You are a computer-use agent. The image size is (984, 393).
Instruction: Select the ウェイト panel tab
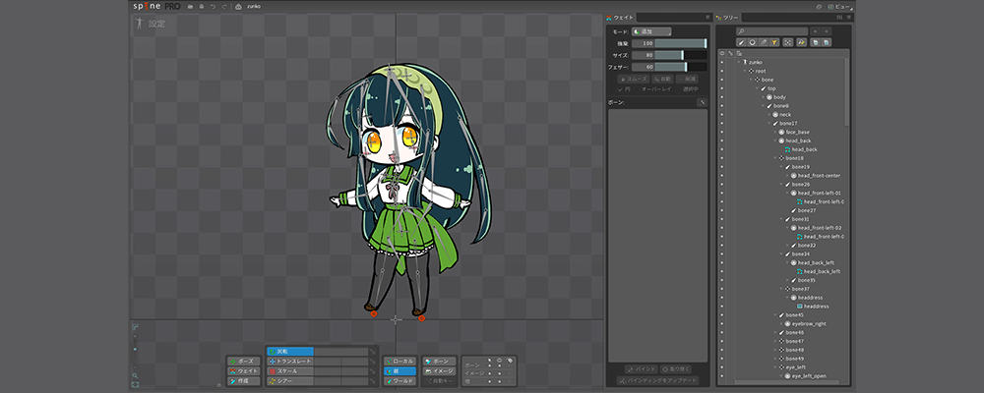pos(619,18)
